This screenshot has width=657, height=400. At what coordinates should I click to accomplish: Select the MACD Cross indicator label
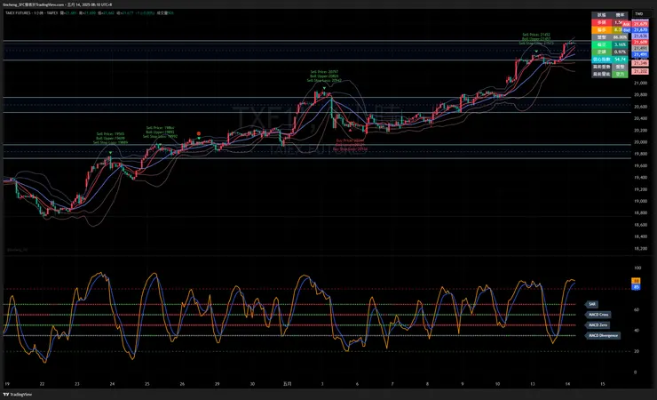tap(598, 315)
